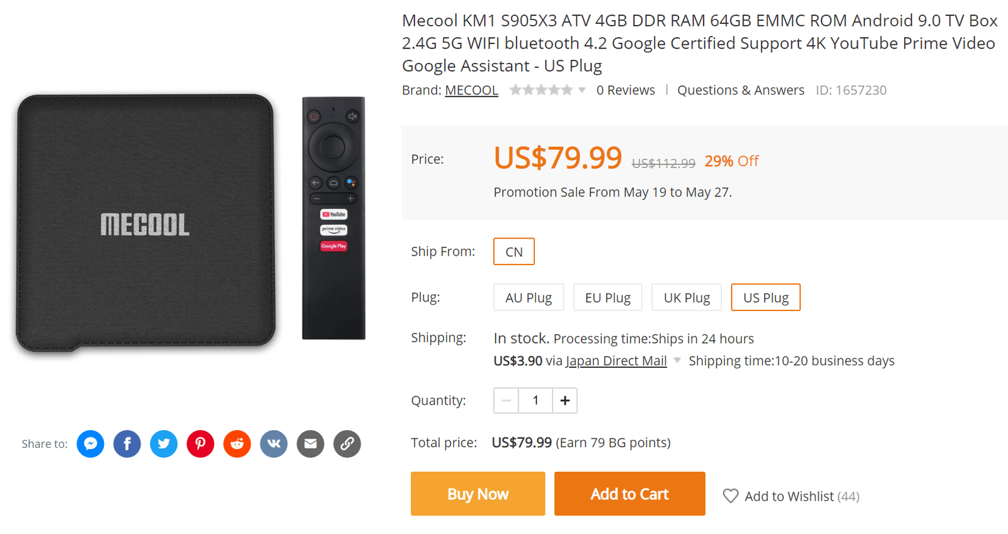Select CN as ship-from location
1008x534 pixels.
tap(513, 251)
